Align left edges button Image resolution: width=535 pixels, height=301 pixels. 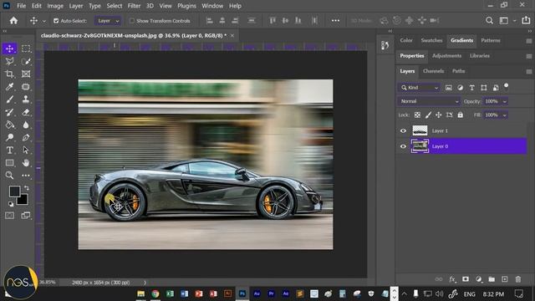[x=210, y=20]
